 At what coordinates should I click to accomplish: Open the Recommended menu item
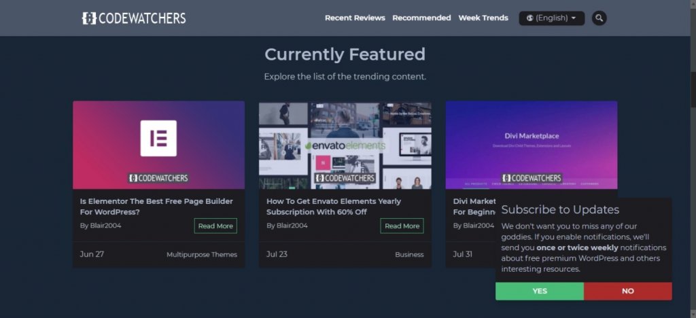click(421, 18)
